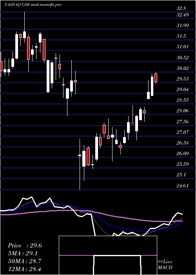196x275 pixels.
Task: Click the 26.58 price axis label
Action: [183, 143]
